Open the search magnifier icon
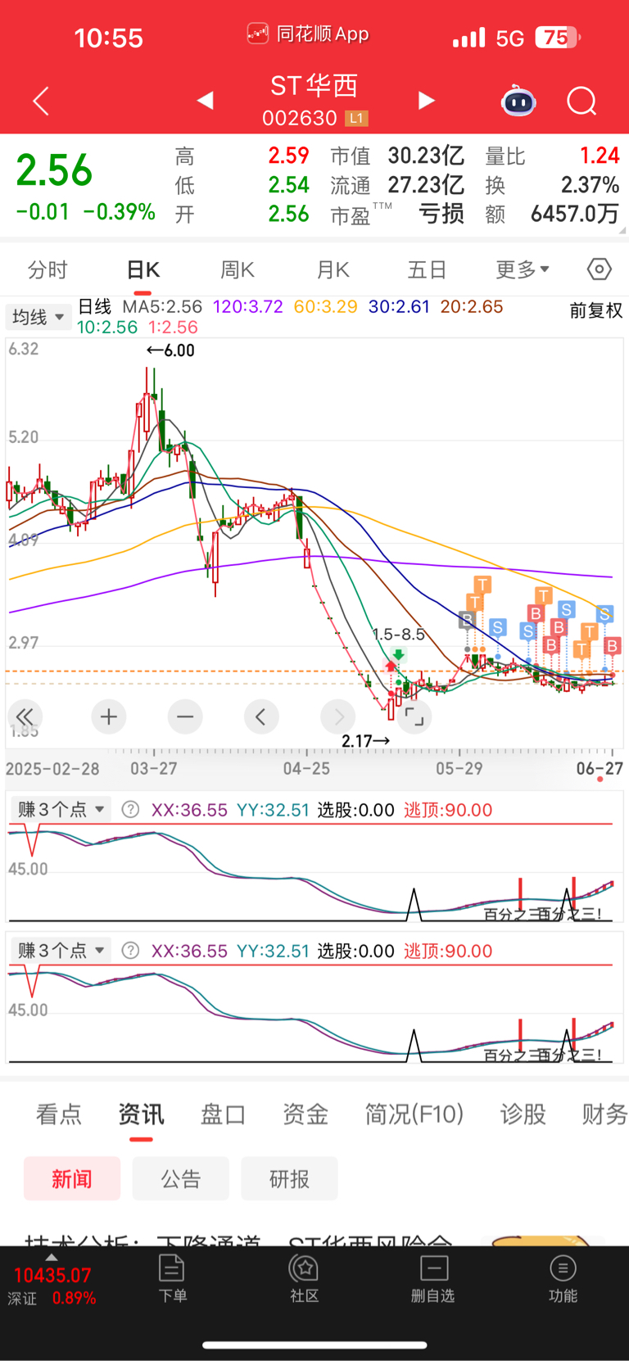Viewport: 629px width, 1361px height. coord(581,102)
